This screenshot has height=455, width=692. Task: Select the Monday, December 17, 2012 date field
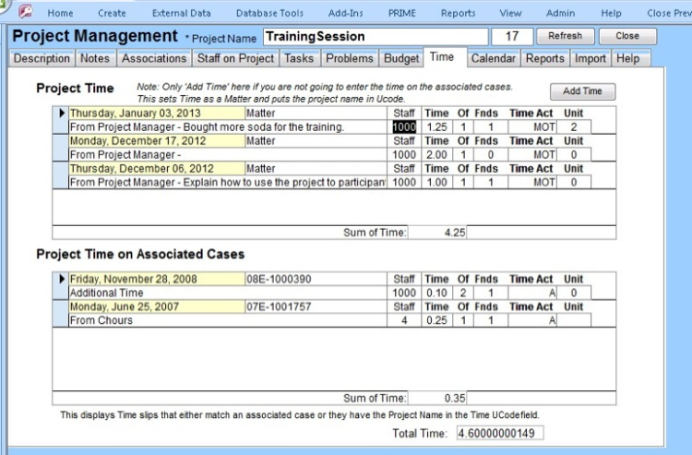pos(156,141)
